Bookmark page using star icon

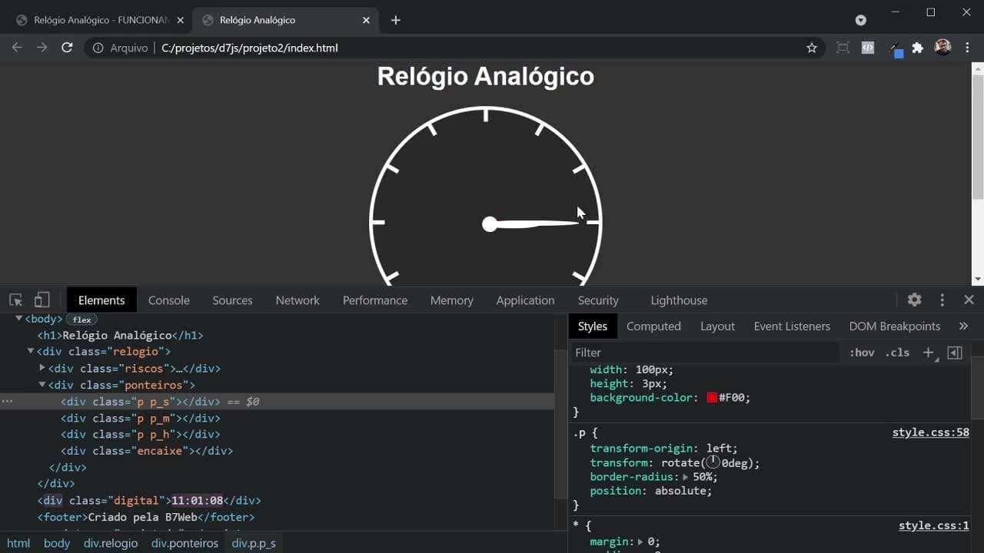(812, 48)
